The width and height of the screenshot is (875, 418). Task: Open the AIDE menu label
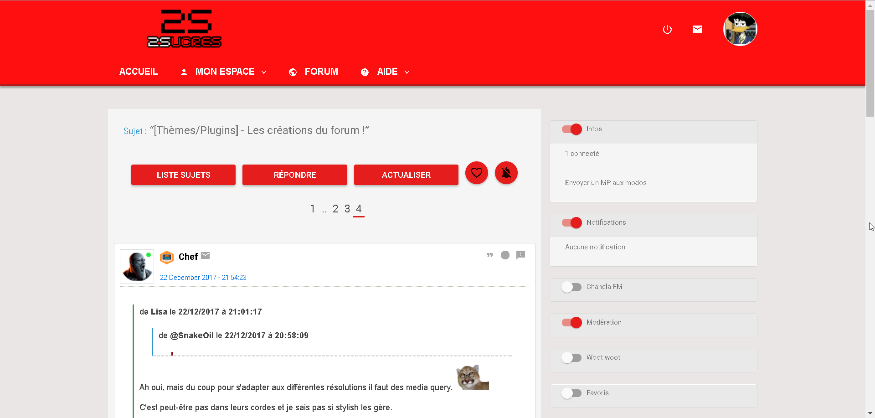point(387,72)
